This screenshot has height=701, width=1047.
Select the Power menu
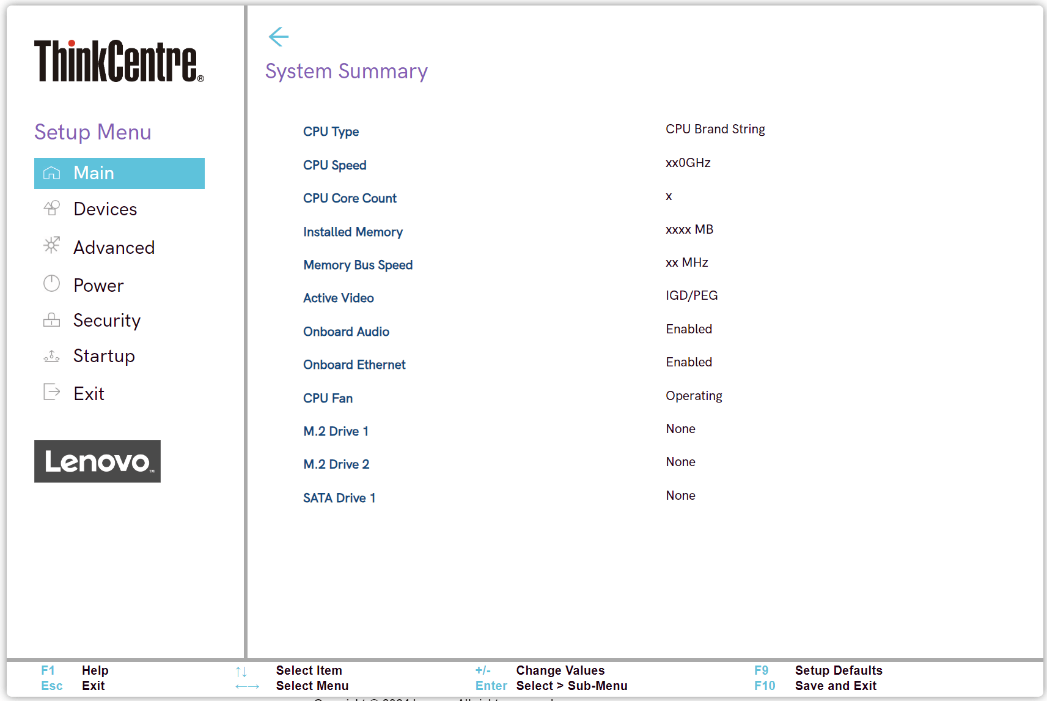click(x=98, y=286)
